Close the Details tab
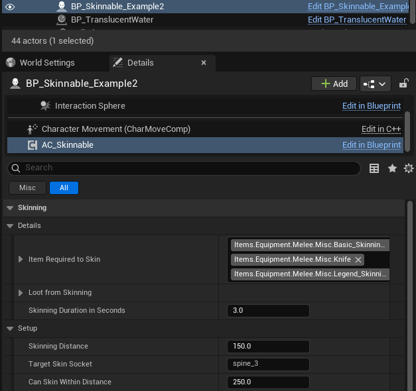 coord(204,63)
